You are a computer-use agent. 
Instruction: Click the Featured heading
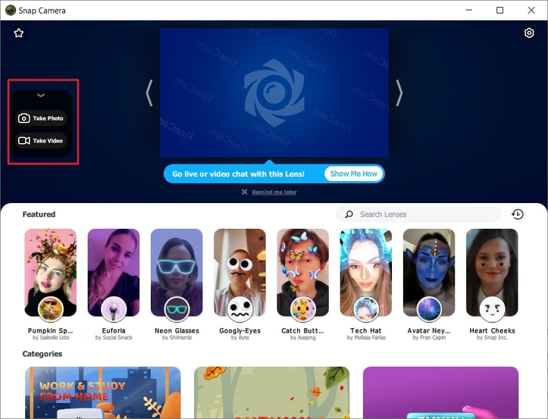39,214
